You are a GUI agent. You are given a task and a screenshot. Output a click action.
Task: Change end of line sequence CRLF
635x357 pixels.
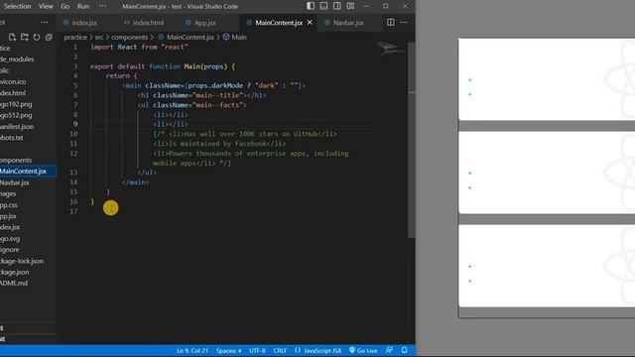pyautogui.click(x=280, y=350)
